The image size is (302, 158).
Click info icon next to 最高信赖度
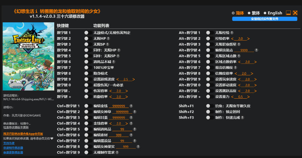click(235, 68)
